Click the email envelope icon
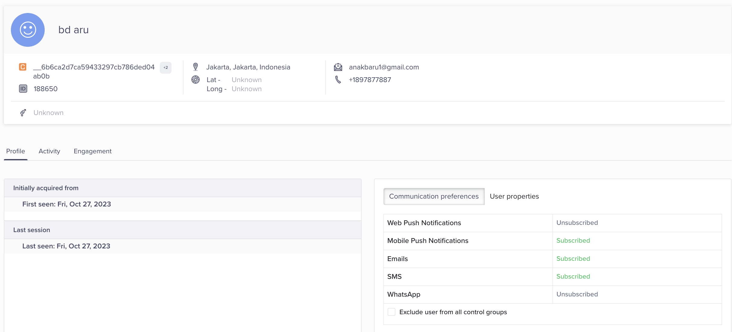The width and height of the screenshot is (732, 332). click(x=338, y=67)
